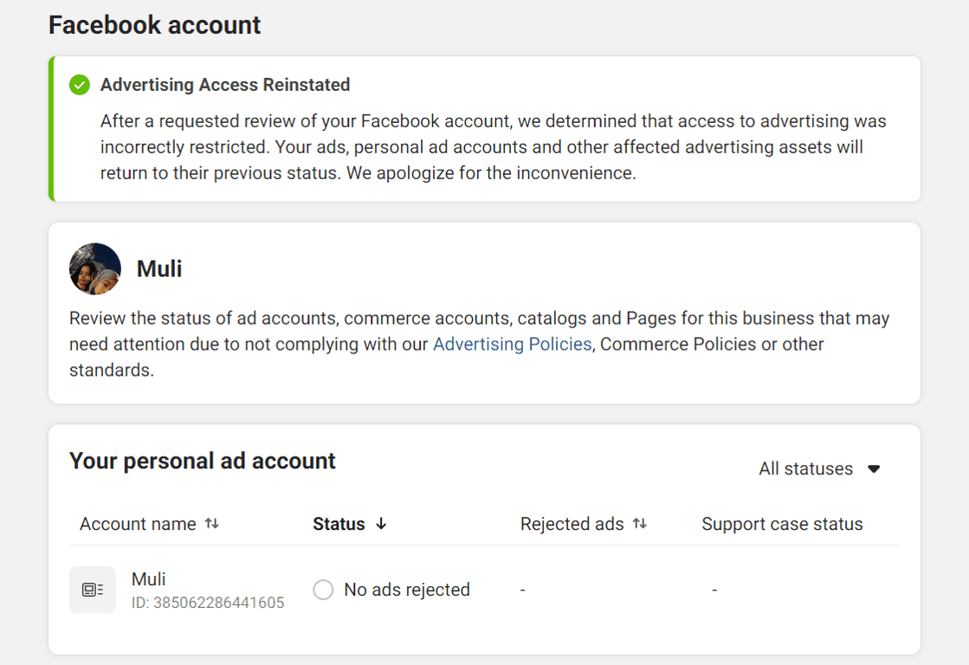Click the green checkmark success icon

pos(80,85)
